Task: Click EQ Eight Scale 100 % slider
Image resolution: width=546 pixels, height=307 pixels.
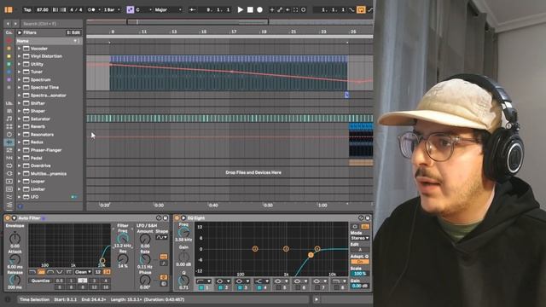Action: point(360,274)
